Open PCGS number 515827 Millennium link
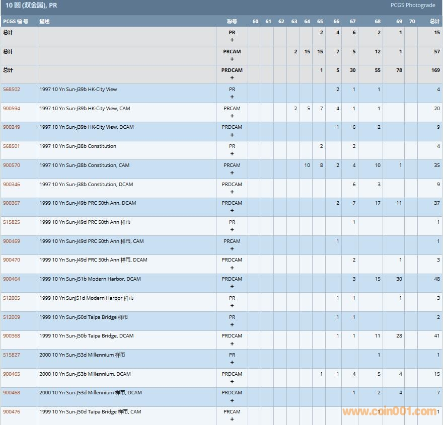 point(12,355)
